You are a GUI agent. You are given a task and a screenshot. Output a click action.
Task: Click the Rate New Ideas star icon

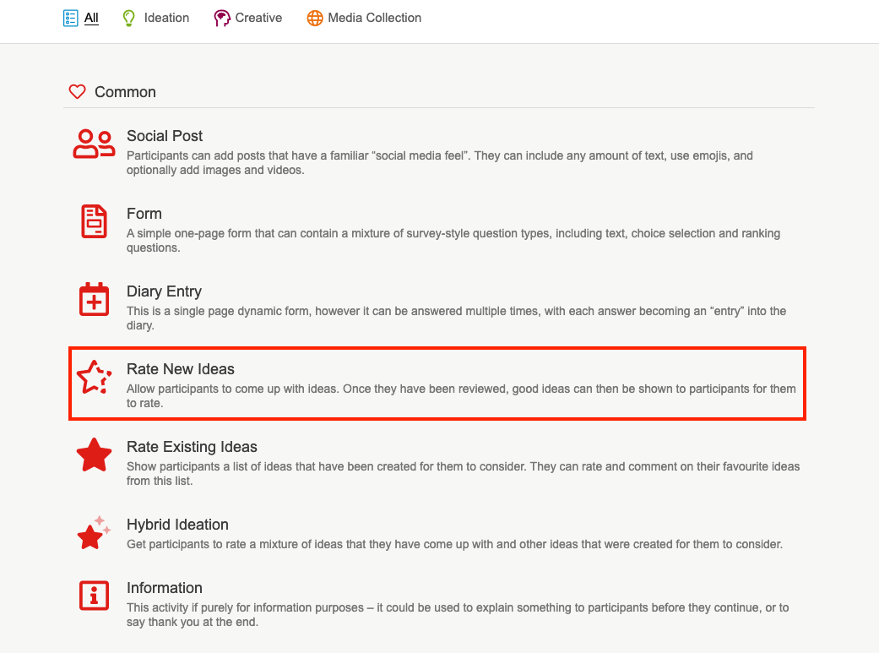click(94, 378)
